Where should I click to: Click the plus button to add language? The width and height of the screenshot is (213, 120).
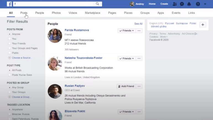tap(203, 25)
